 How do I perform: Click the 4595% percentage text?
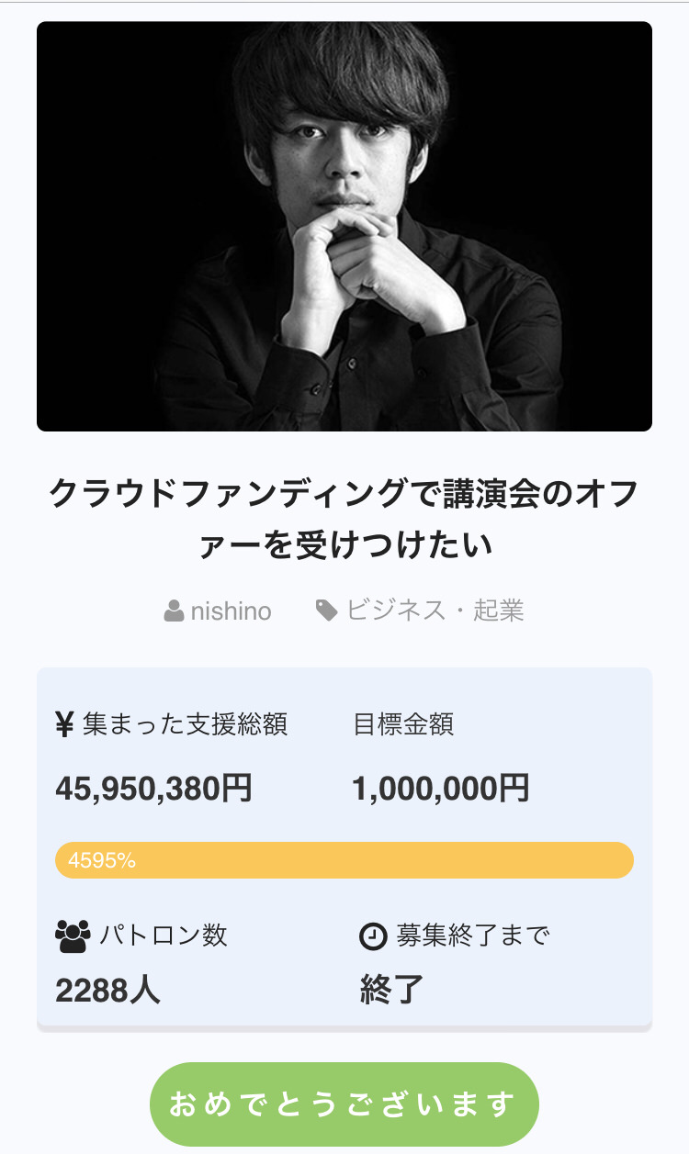102,860
